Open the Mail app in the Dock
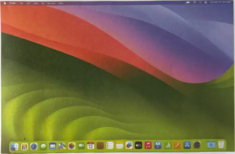 53,146
